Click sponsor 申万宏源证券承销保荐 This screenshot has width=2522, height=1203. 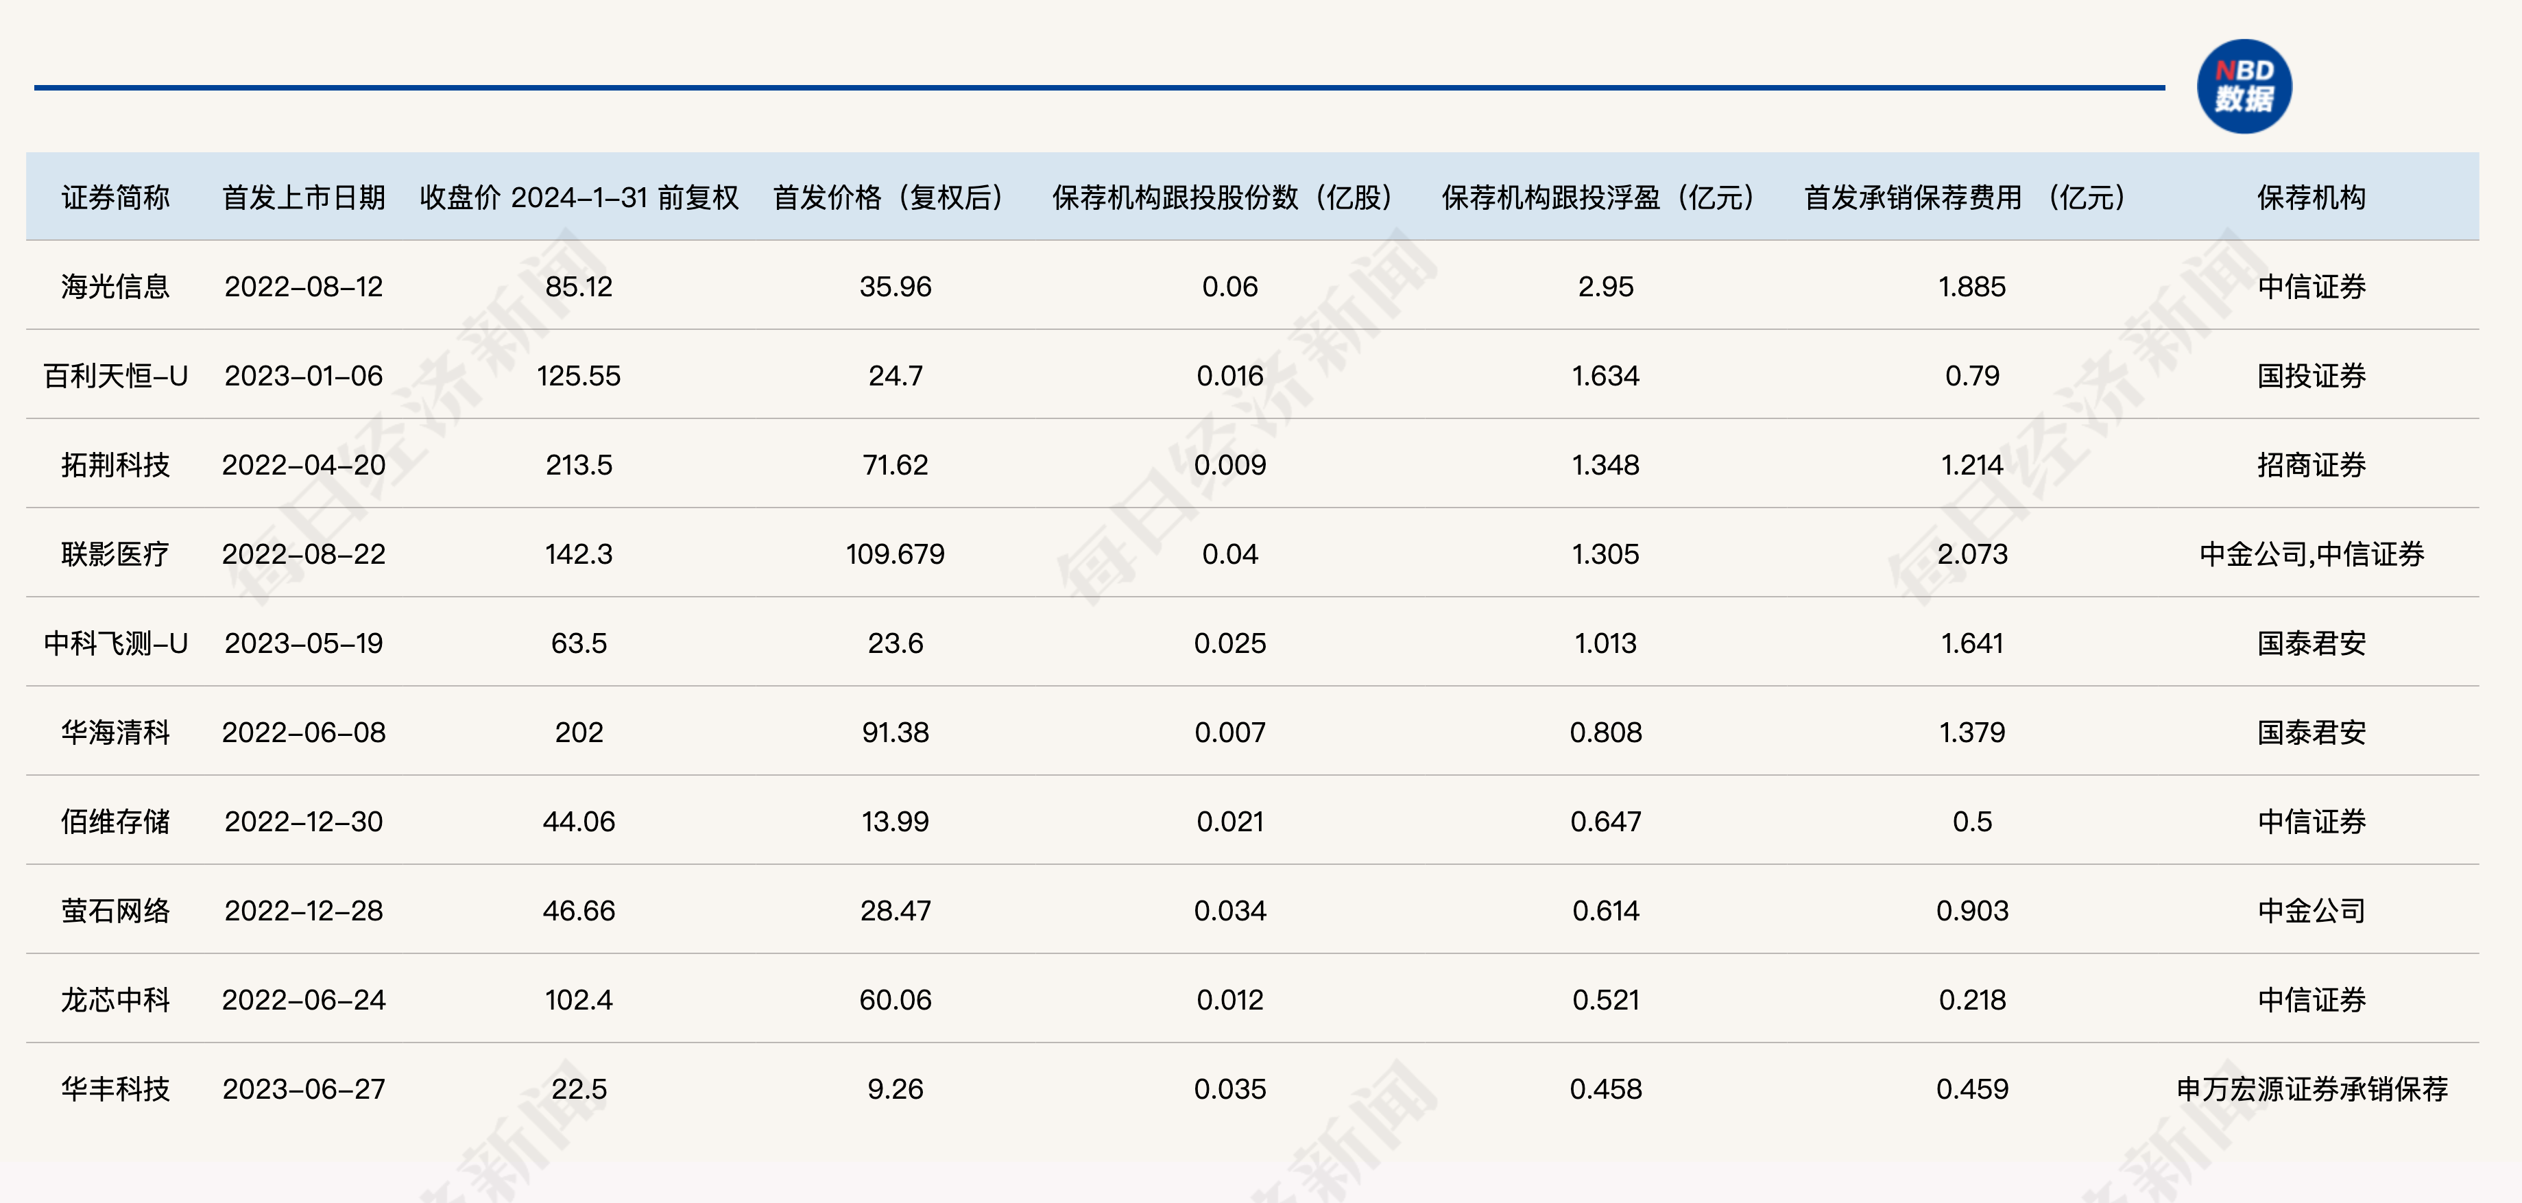pos(2311,1089)
